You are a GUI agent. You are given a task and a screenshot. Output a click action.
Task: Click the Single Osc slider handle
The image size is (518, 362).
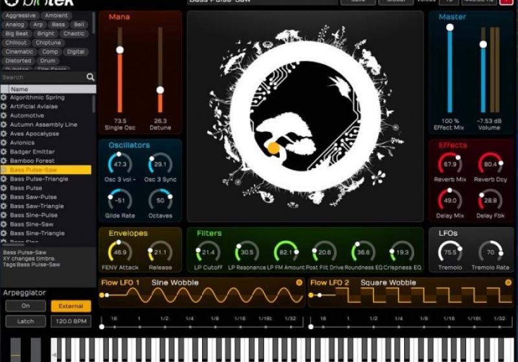pos(120,50)
